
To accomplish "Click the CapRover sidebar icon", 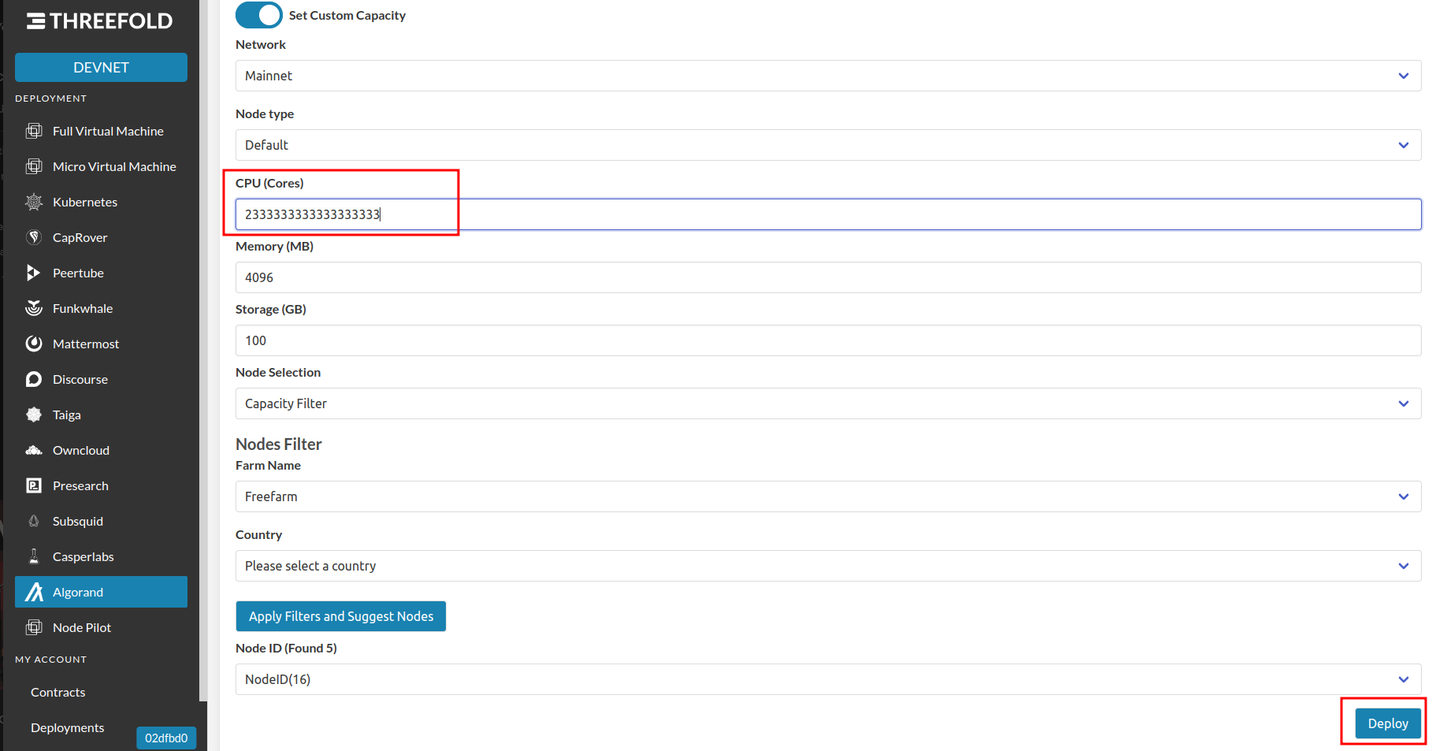I will [x=35, y=237].
